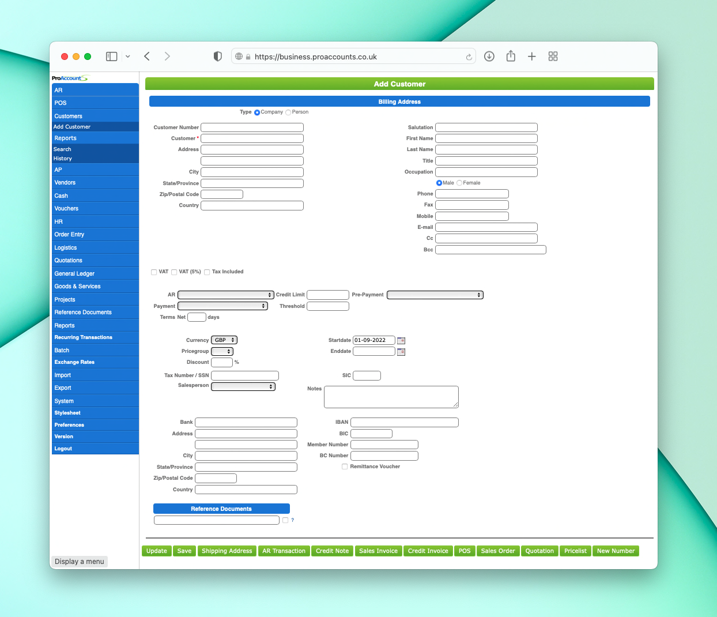Open the Salesperson dropdown
This screenshot has height=617, width=717.
243,386
